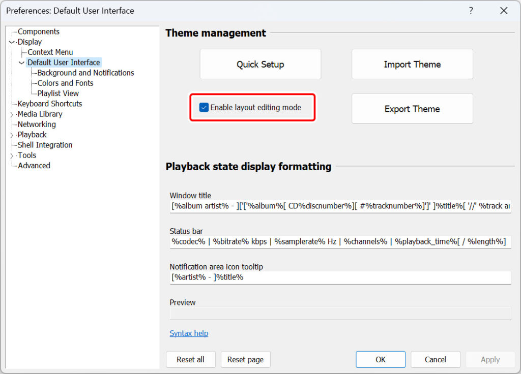Expand the Playback tree node
Viewport: 521px width, 374px height.
pyautogui.click(x=12, y=135)
